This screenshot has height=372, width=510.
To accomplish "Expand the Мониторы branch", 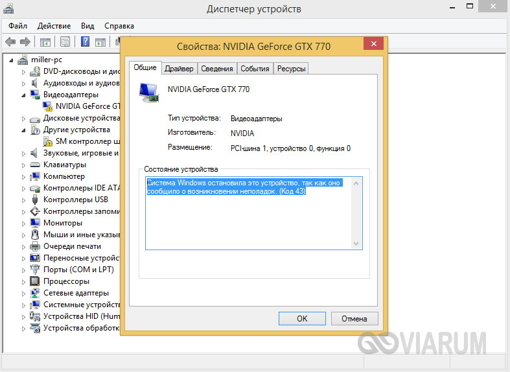I will click(x=23, y=224).
